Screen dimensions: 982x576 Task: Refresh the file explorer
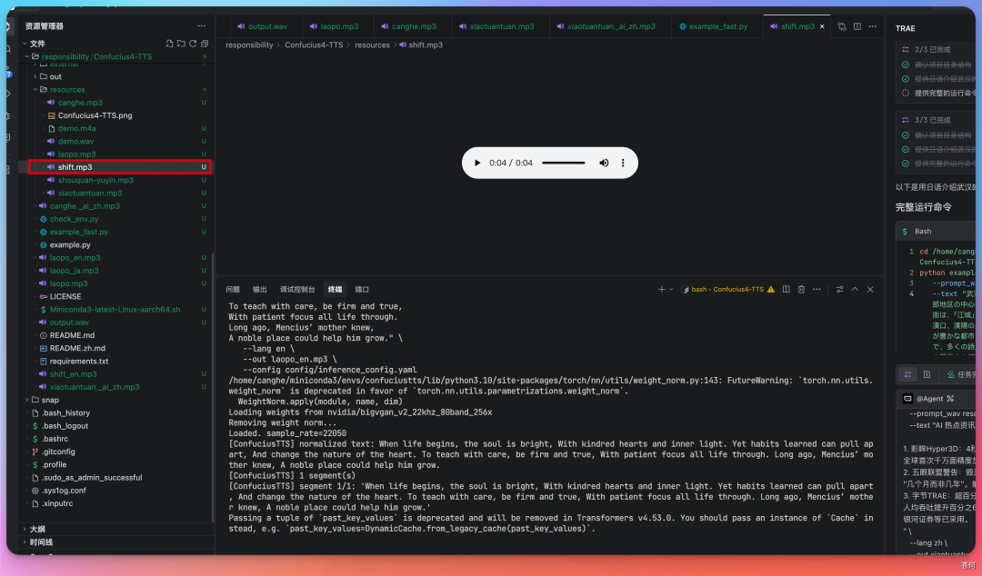pyautogui.click(x=193, y=44)
